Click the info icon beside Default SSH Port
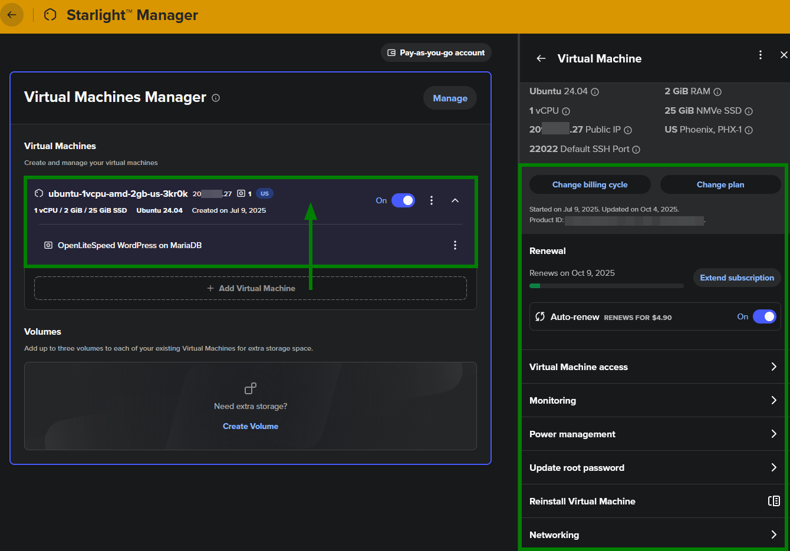This screenshot has height=551, width=790. pos(636,150)
